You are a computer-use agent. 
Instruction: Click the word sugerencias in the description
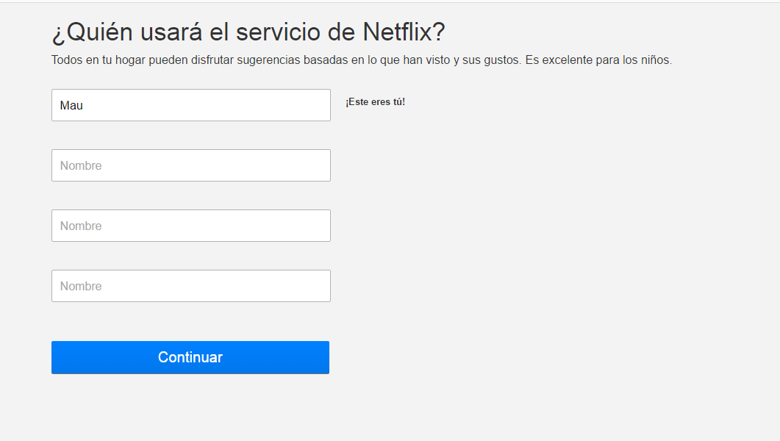268,61
